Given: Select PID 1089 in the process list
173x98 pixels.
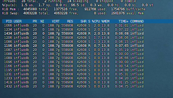Looking at the screenshot, I should (x=8, y=58).
